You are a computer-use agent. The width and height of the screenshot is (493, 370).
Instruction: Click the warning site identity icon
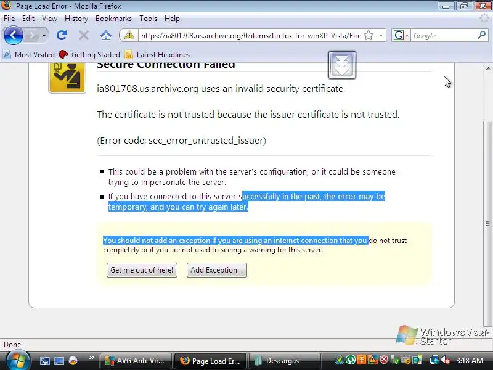[129, 36]
